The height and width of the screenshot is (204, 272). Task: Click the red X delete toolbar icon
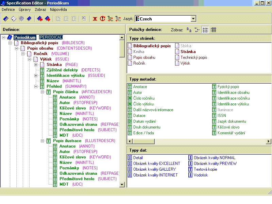tap(95, 19)
